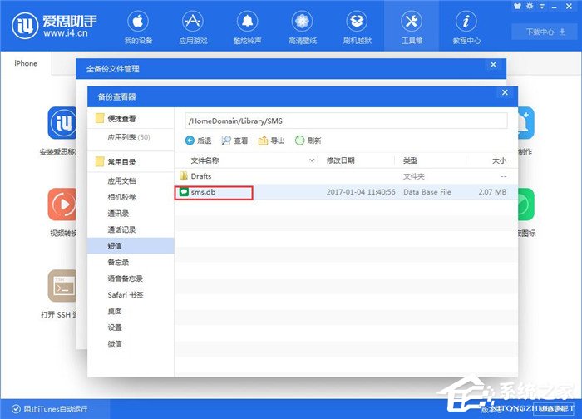Click the sms.db date 2017-01-04 11:40:56
Viewport: 582px width, 419px height.
(361, 192)
